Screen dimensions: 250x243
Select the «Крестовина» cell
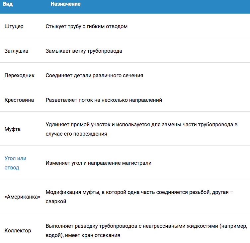[19, 100]
